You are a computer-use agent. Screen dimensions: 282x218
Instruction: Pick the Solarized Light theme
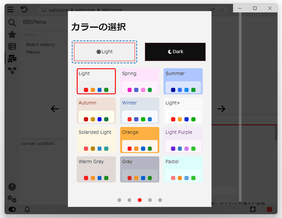96,140
